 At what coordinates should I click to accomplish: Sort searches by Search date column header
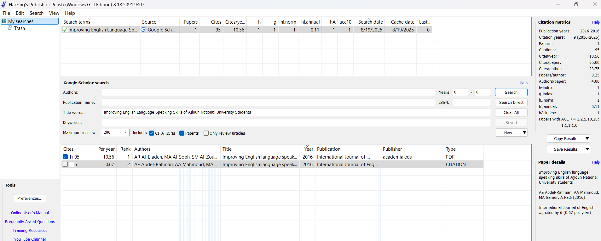[369, 22]
